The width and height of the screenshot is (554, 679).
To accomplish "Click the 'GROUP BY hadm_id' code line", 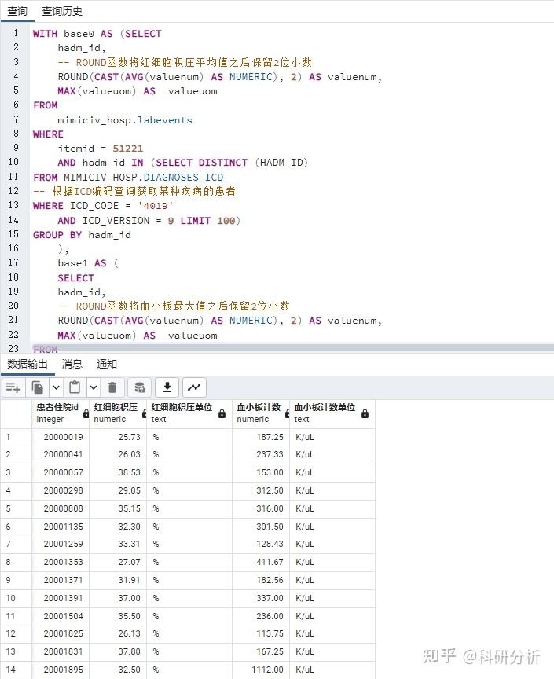I will tap(82, 235).
